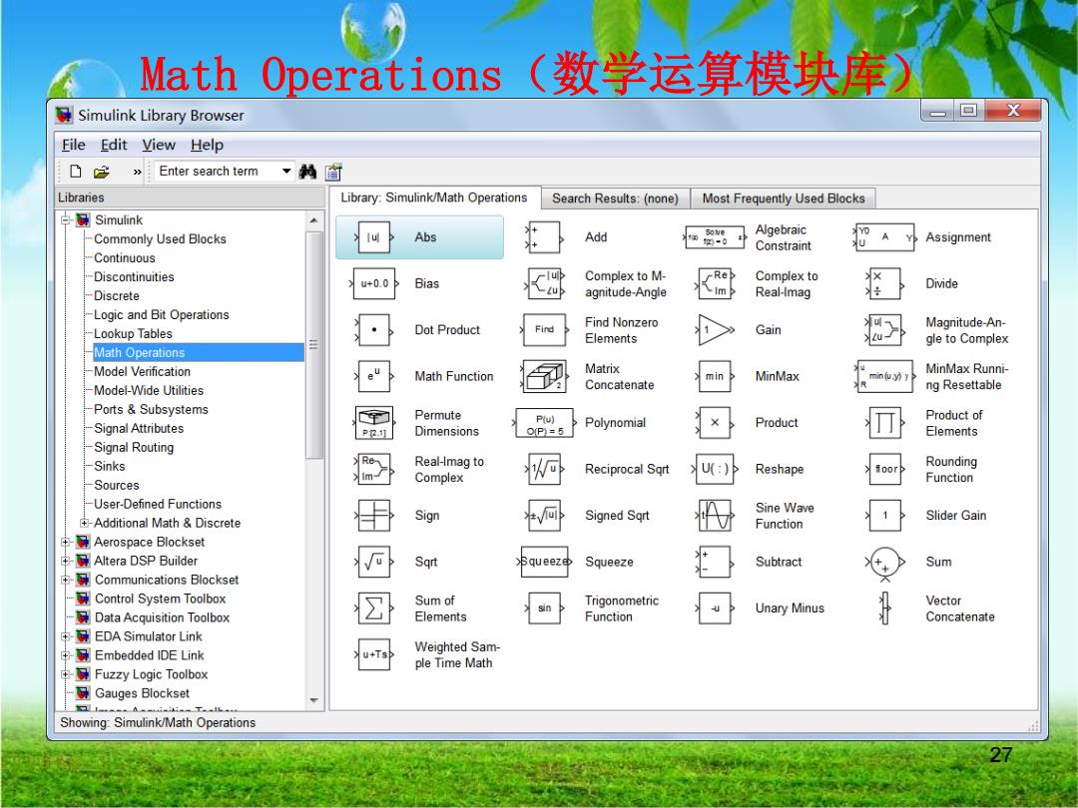This screenshot has height=808, width=1078.
Task: Pick the Find Nonzero Elements block icon
Action: click(545, 330)
